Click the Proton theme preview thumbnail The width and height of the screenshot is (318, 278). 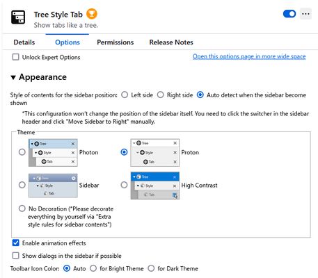point(155,153)
